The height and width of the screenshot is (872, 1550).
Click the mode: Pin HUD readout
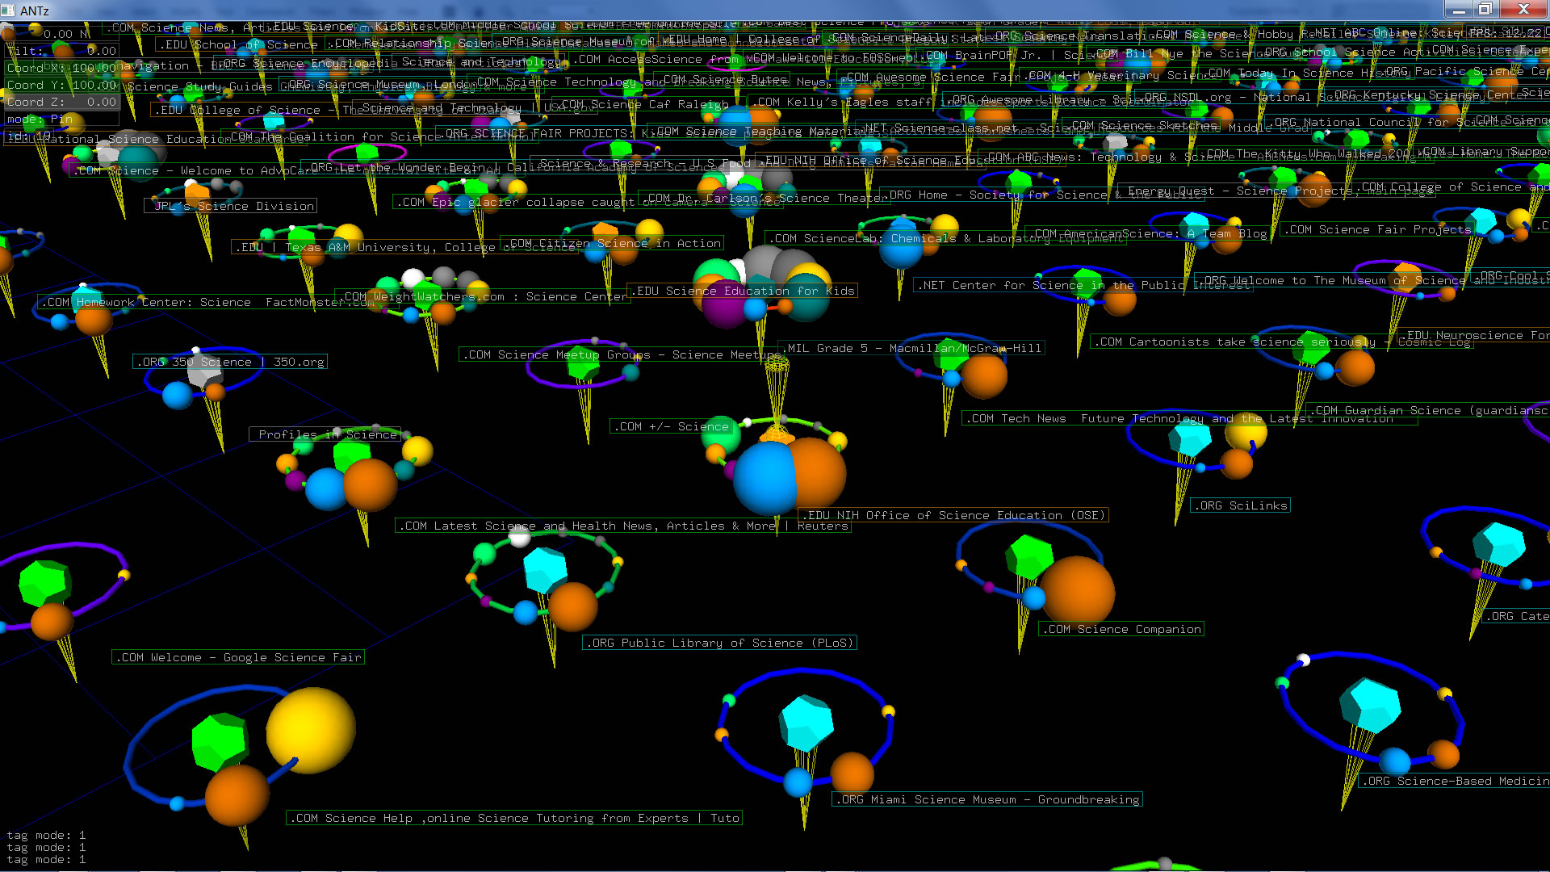pyautogui.click(x=40, y=119)
